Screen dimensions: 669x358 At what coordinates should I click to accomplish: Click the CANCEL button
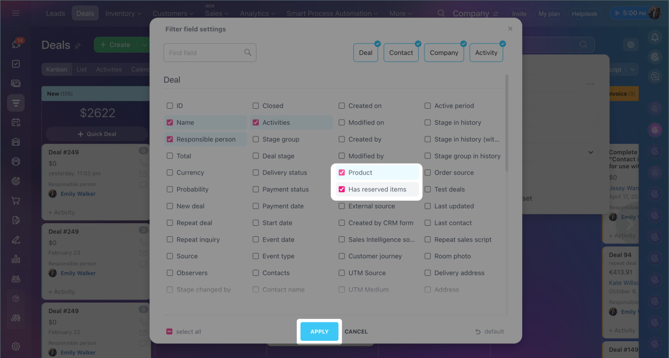(356, 331)
